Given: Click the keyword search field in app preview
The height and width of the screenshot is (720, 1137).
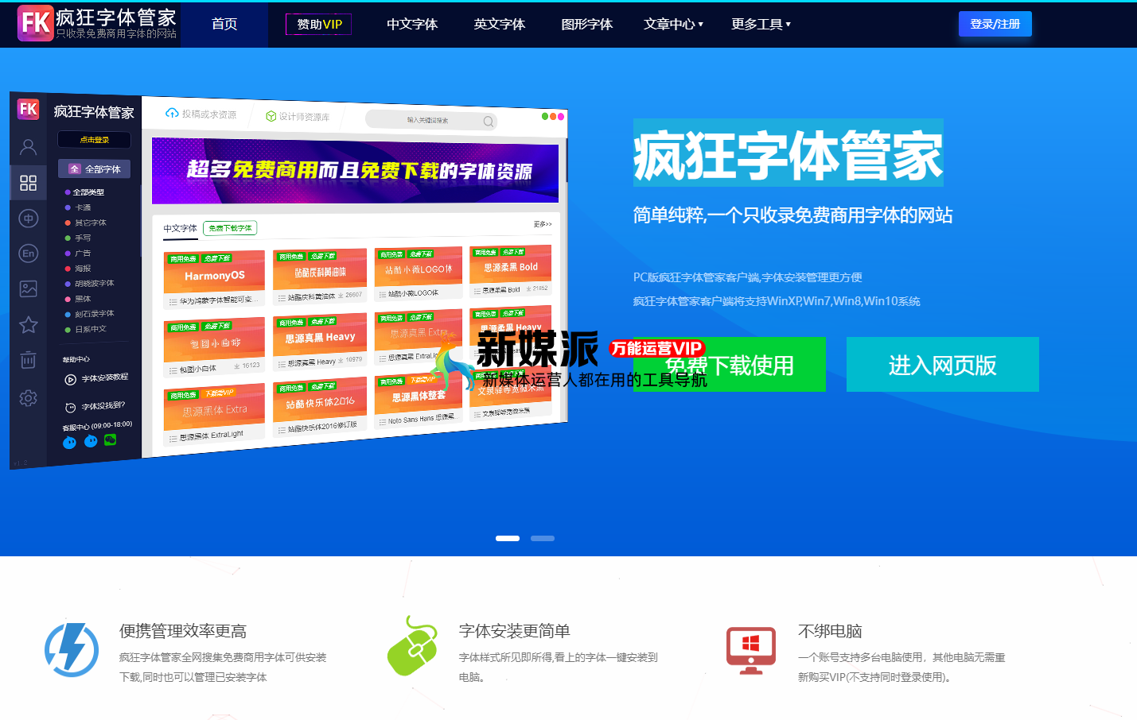Looking at the screenshot, I should point(432,120).
